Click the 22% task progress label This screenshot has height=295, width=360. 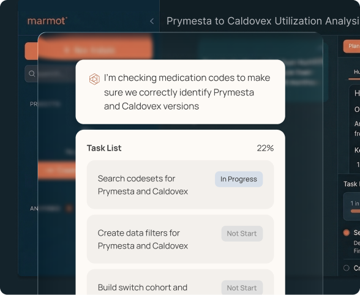click(265, 148)
